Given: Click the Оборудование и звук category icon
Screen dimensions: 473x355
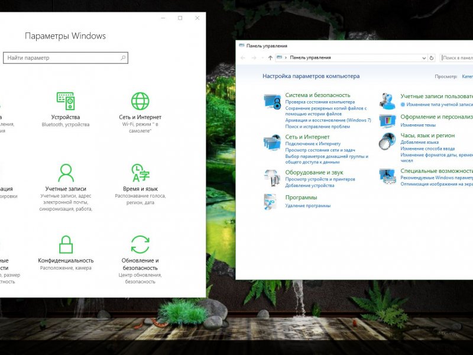Looking at the screenshot, I should [272, 178].
